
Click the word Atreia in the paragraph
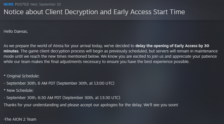pyautogui.click(x=58, y=46)
